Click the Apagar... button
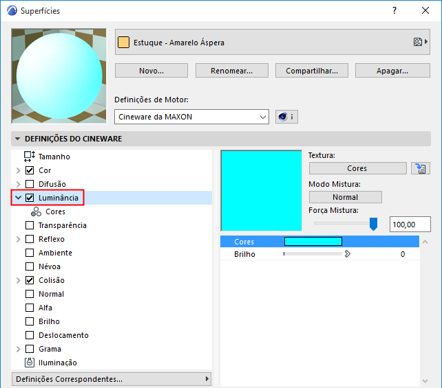442x388 pixels. pyautogui.click(x=392, y=70)
